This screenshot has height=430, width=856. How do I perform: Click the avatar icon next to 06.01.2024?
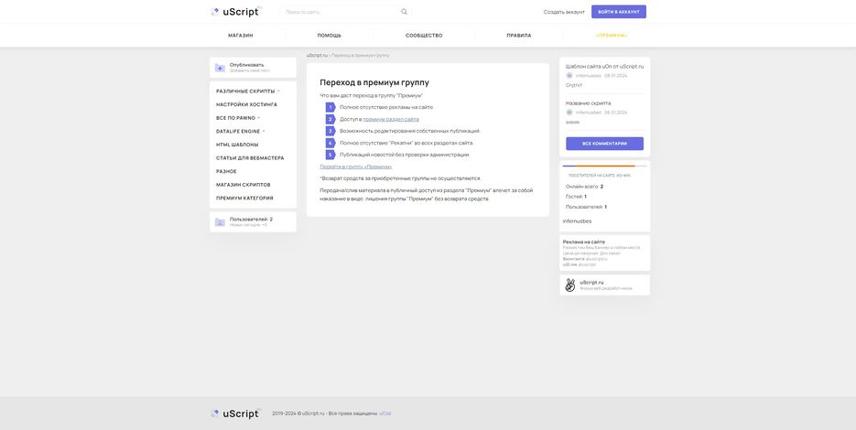point(569,113)
